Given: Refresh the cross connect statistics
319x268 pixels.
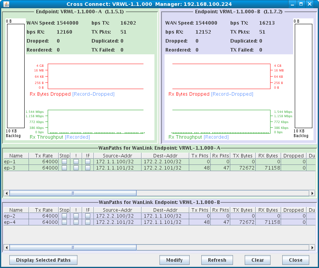Looking at the screenshot, I should coord(217,260).
